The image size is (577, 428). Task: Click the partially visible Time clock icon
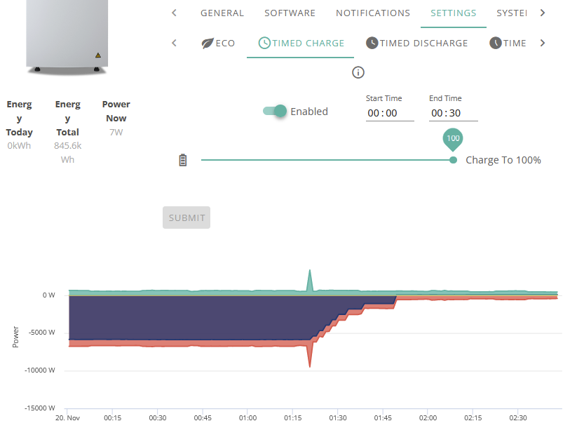tap(496, 43)
